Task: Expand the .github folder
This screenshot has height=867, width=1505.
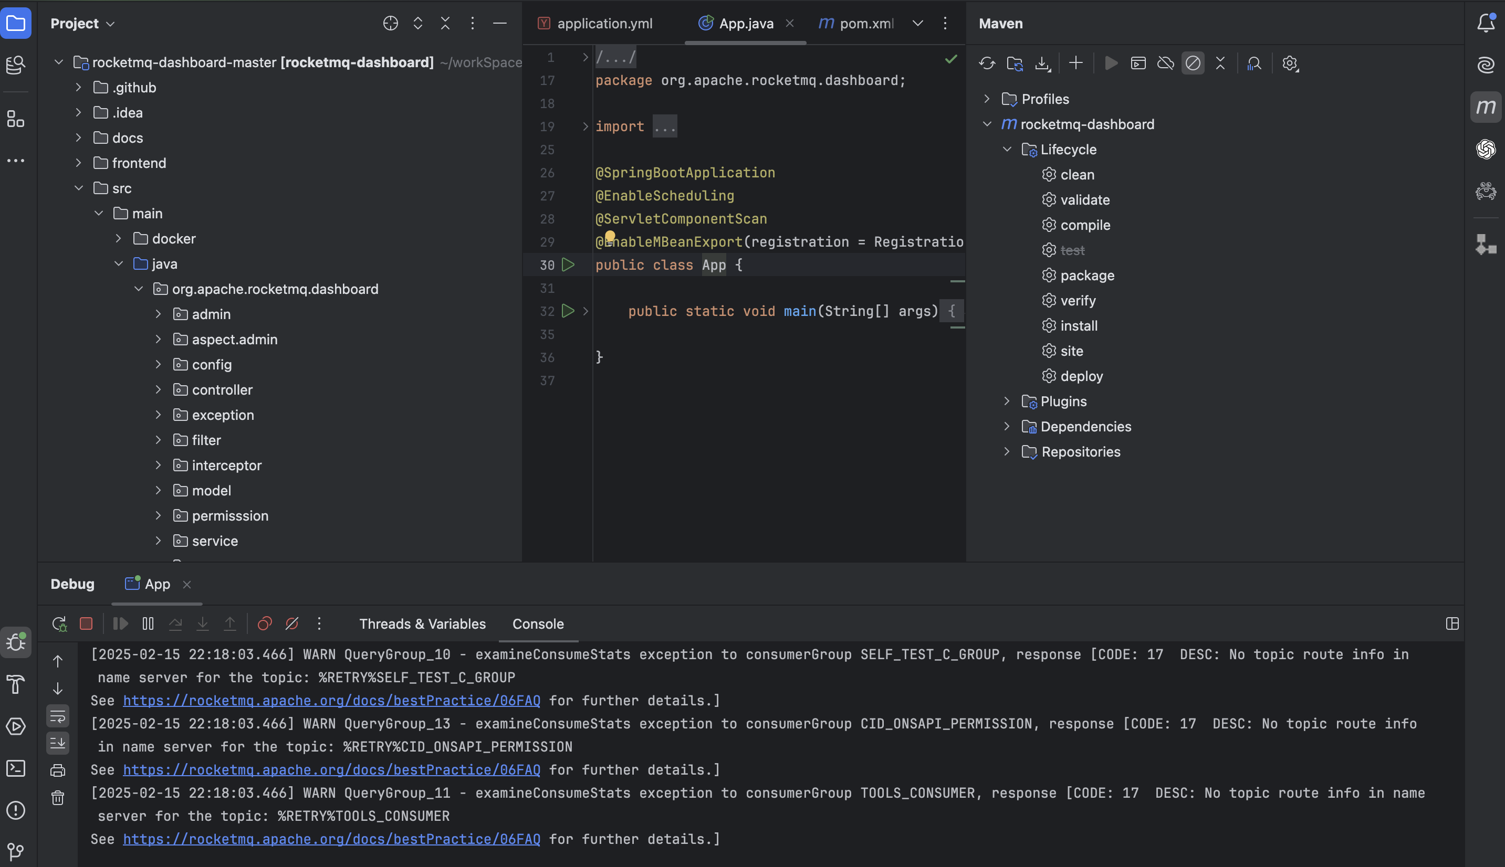Action: (78, 88)
